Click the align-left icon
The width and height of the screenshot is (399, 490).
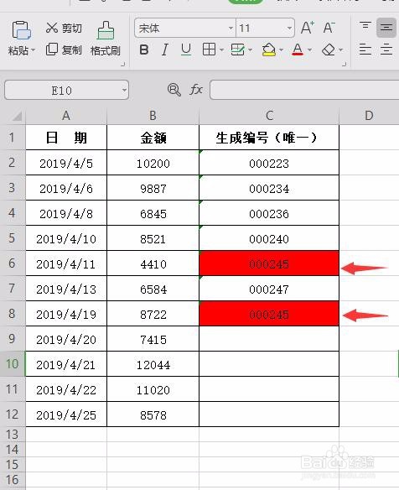365,50
